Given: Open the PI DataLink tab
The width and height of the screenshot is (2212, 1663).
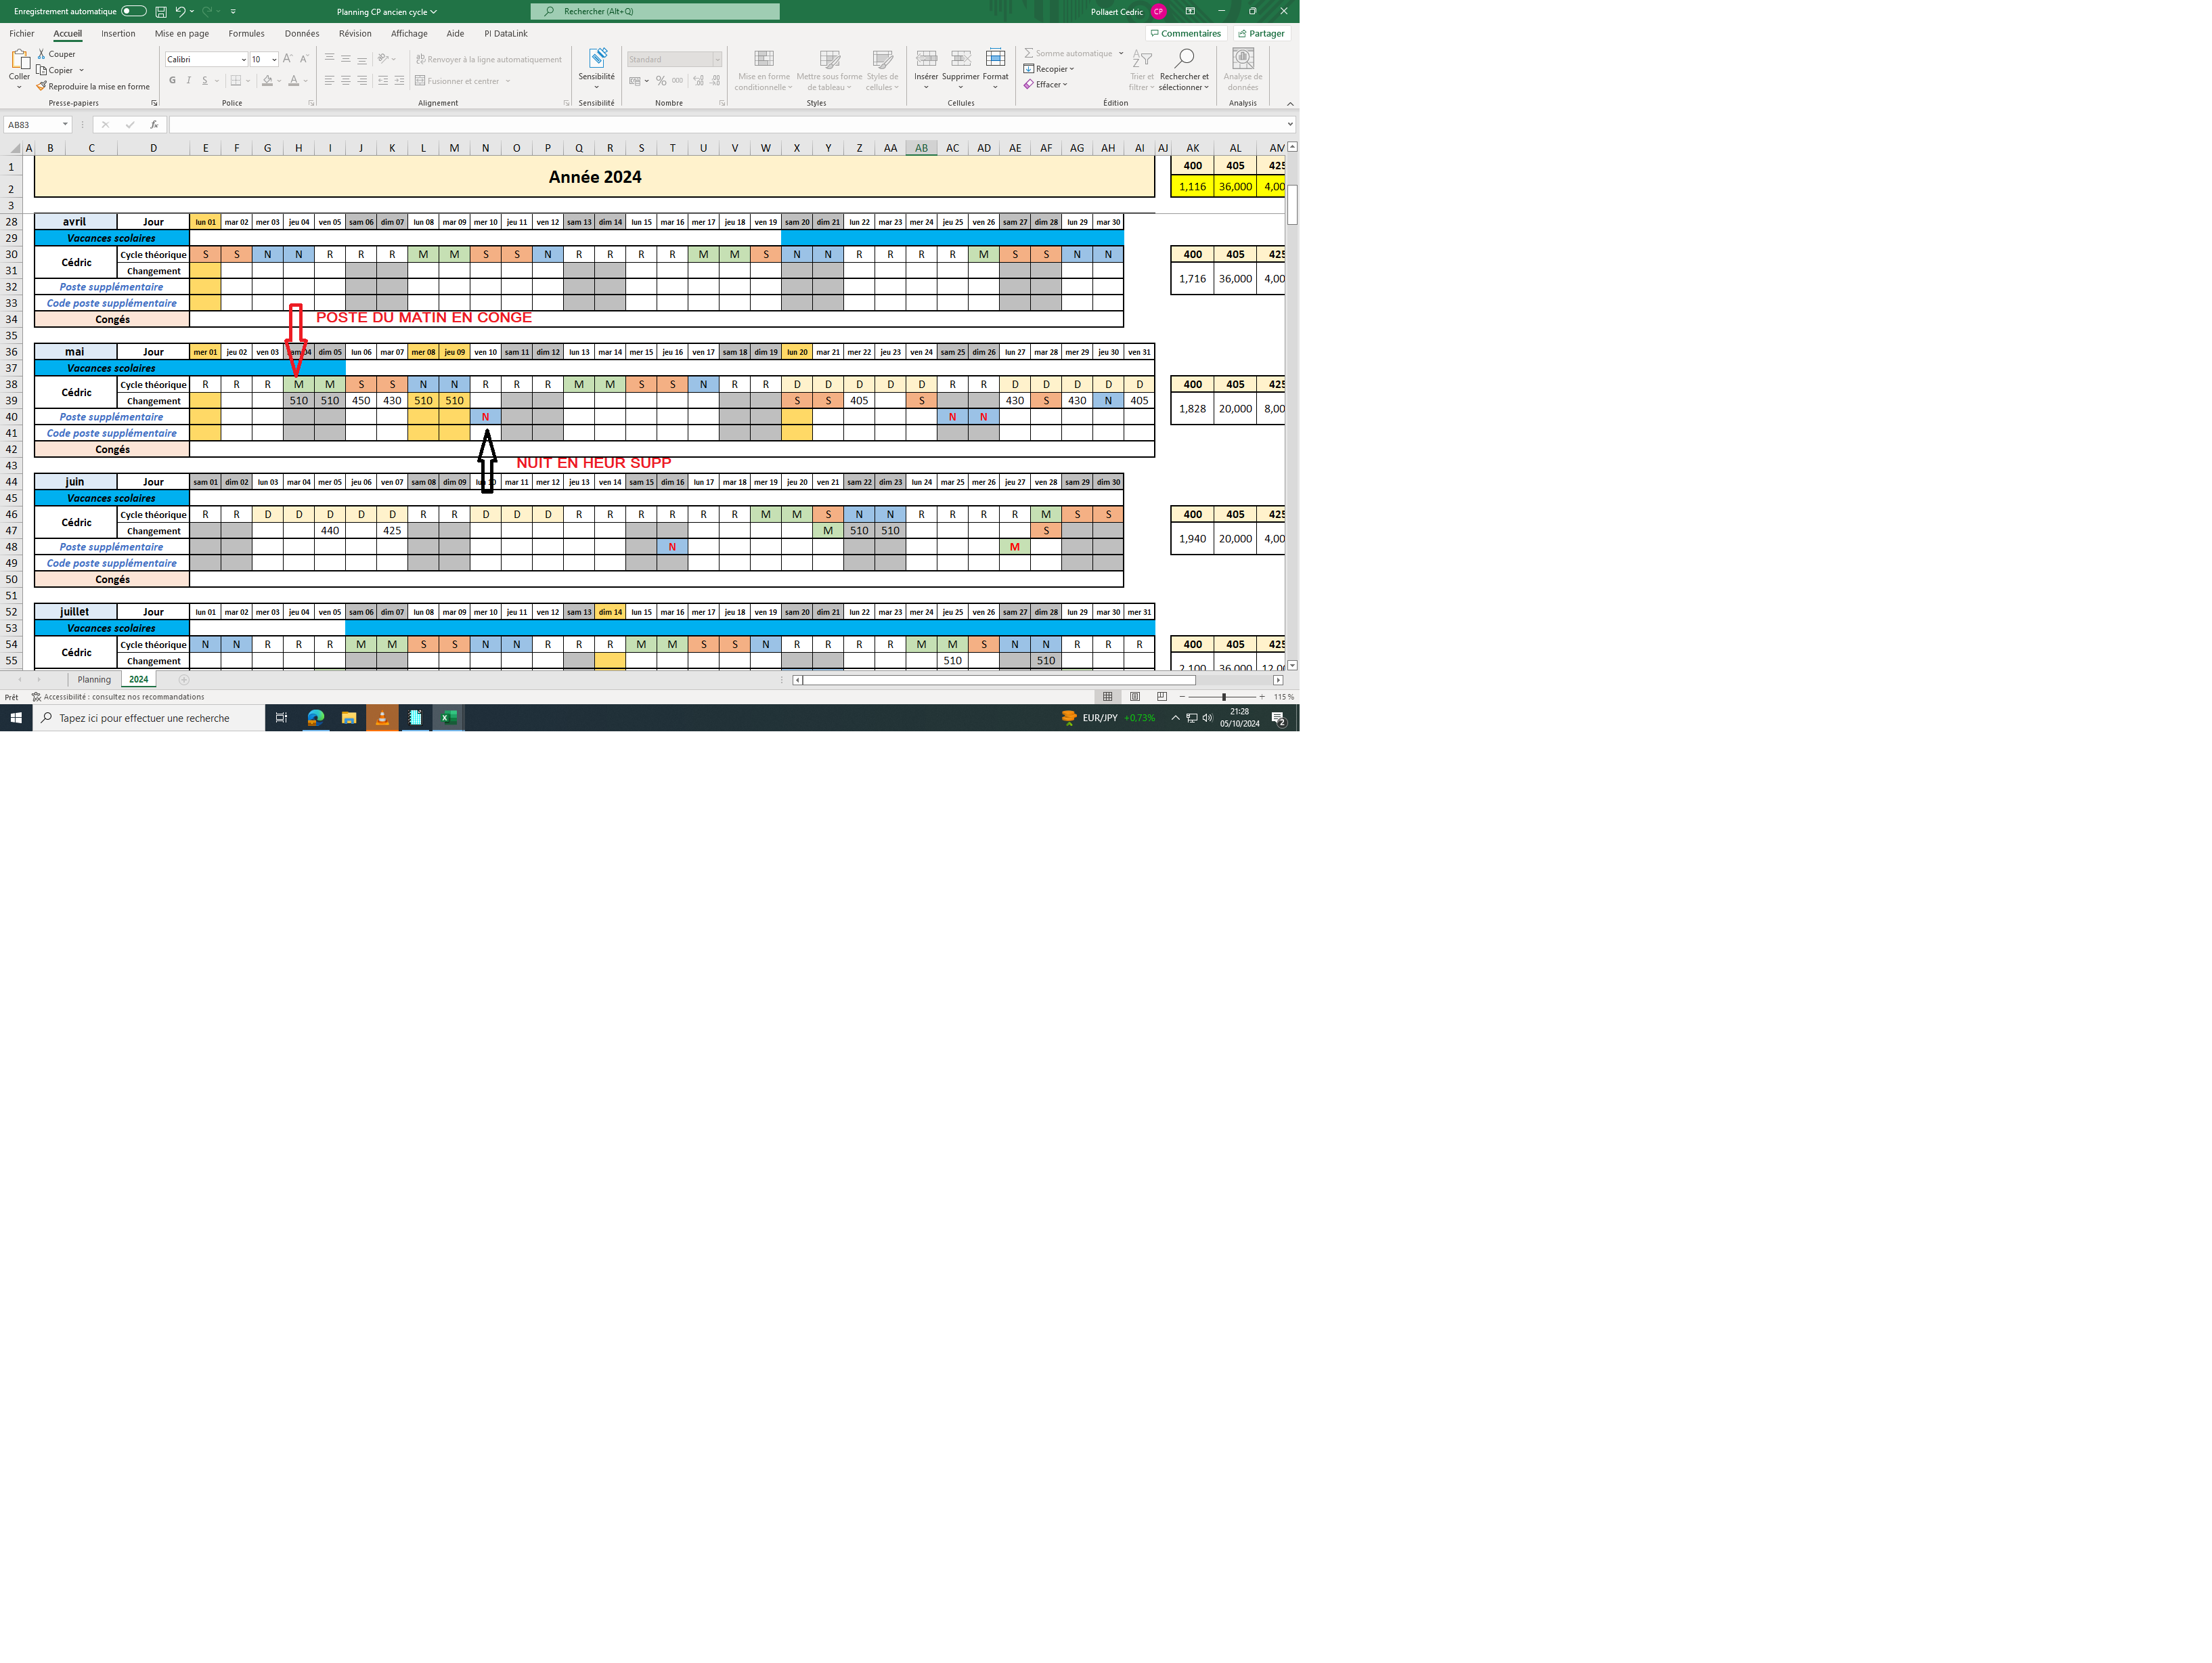Looking at the screenshot, I should point(506,33).
